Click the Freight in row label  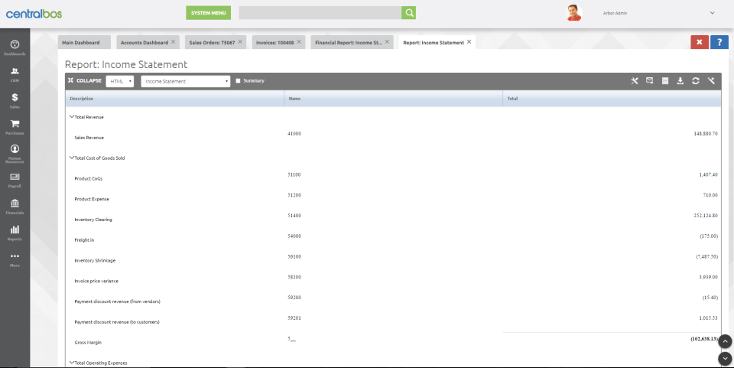point(84,240)
